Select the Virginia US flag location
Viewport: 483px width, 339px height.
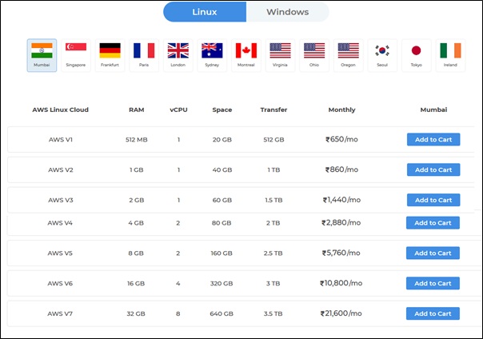pos(280,55)
